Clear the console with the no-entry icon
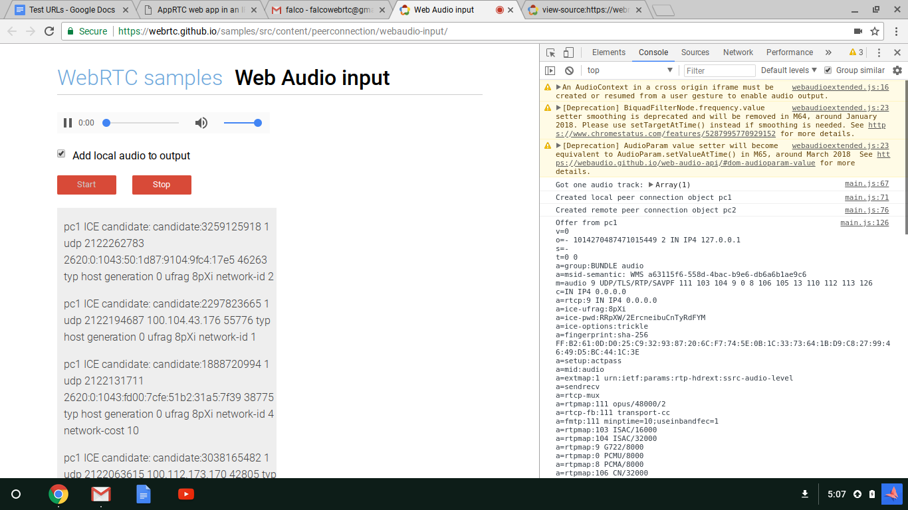908x510 pixels. pos(569,70)
